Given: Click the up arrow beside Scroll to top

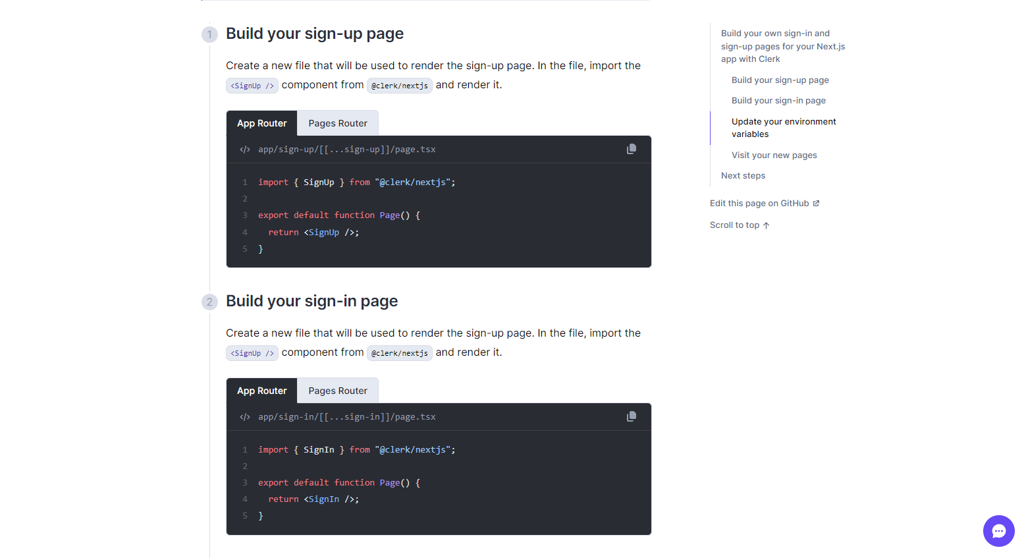Looking at the screenshot, I should tap(766, 225).
